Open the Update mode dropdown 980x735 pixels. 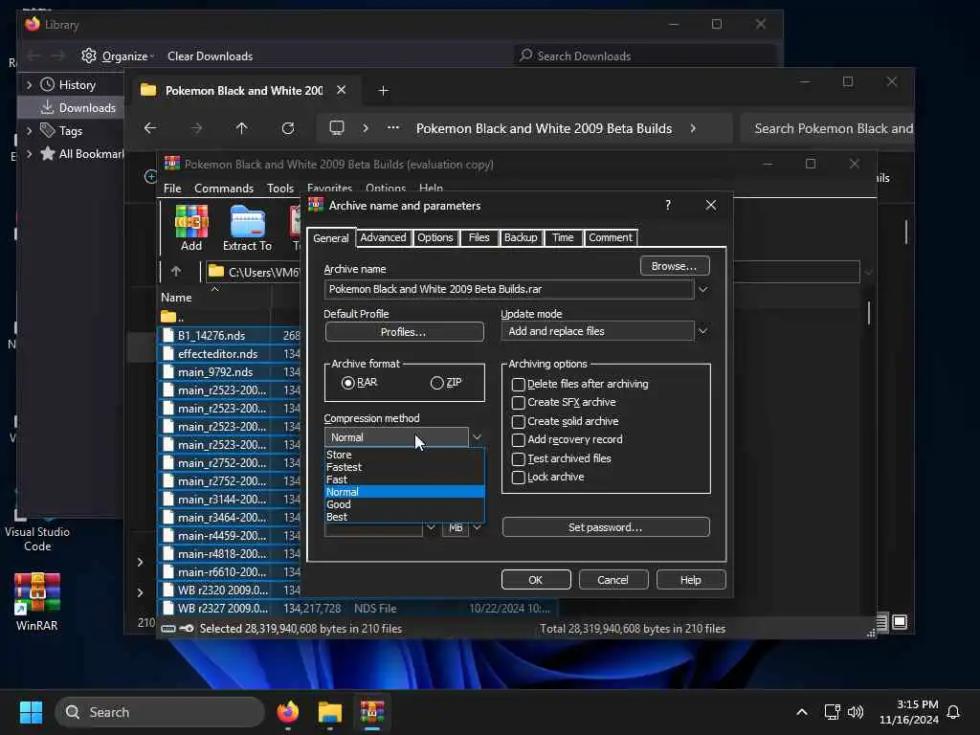pos(703,331)
